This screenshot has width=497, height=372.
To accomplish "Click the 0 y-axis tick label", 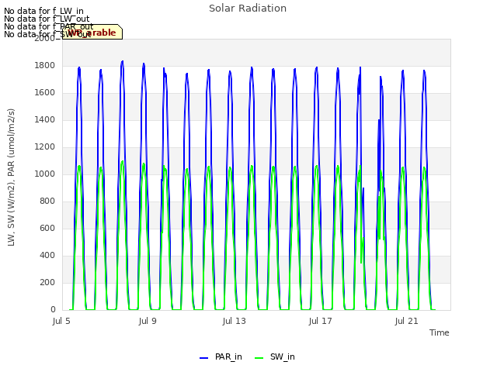I will click(x=53, y=310).
